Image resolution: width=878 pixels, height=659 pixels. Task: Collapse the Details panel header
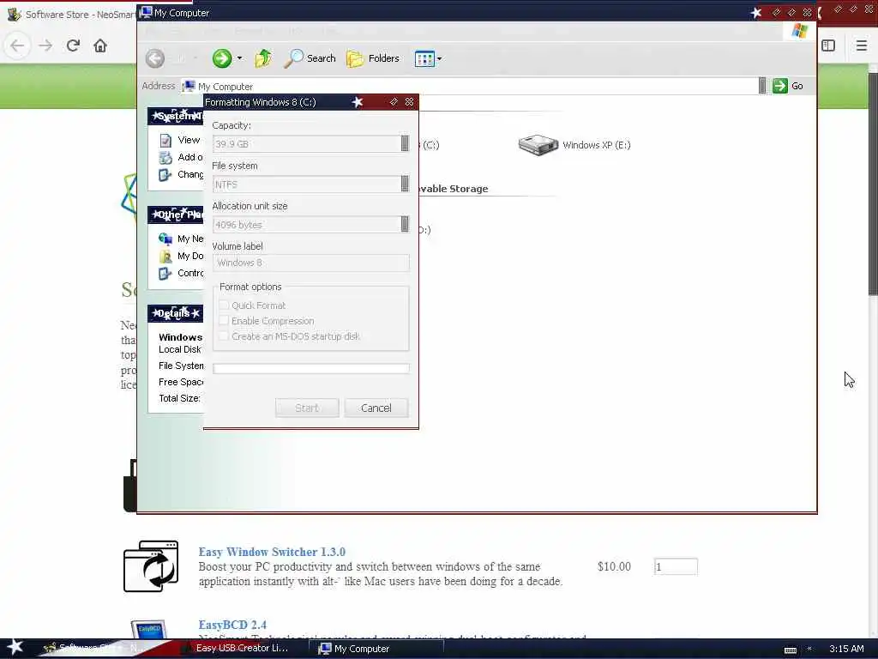coord(176,313)
